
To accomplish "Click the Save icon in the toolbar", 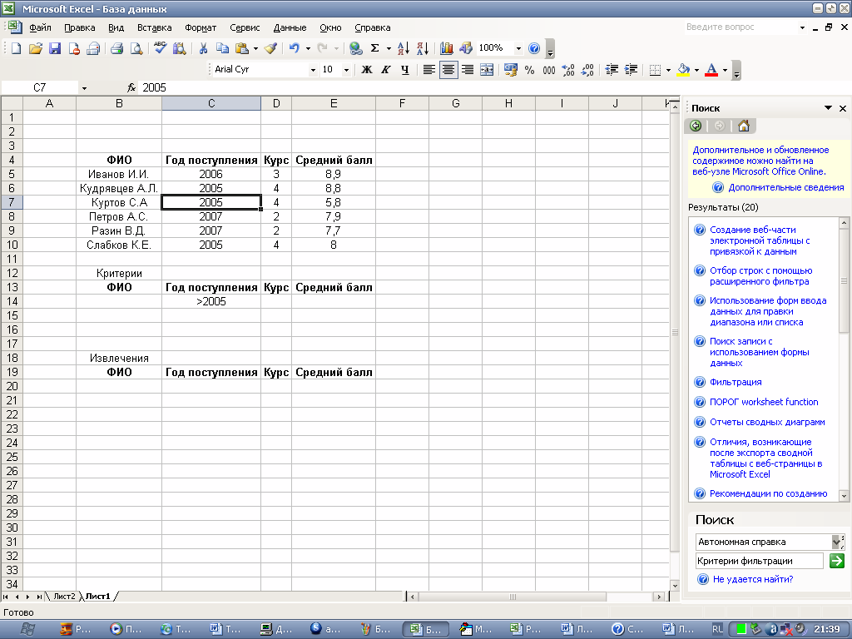I will [55, 48].
